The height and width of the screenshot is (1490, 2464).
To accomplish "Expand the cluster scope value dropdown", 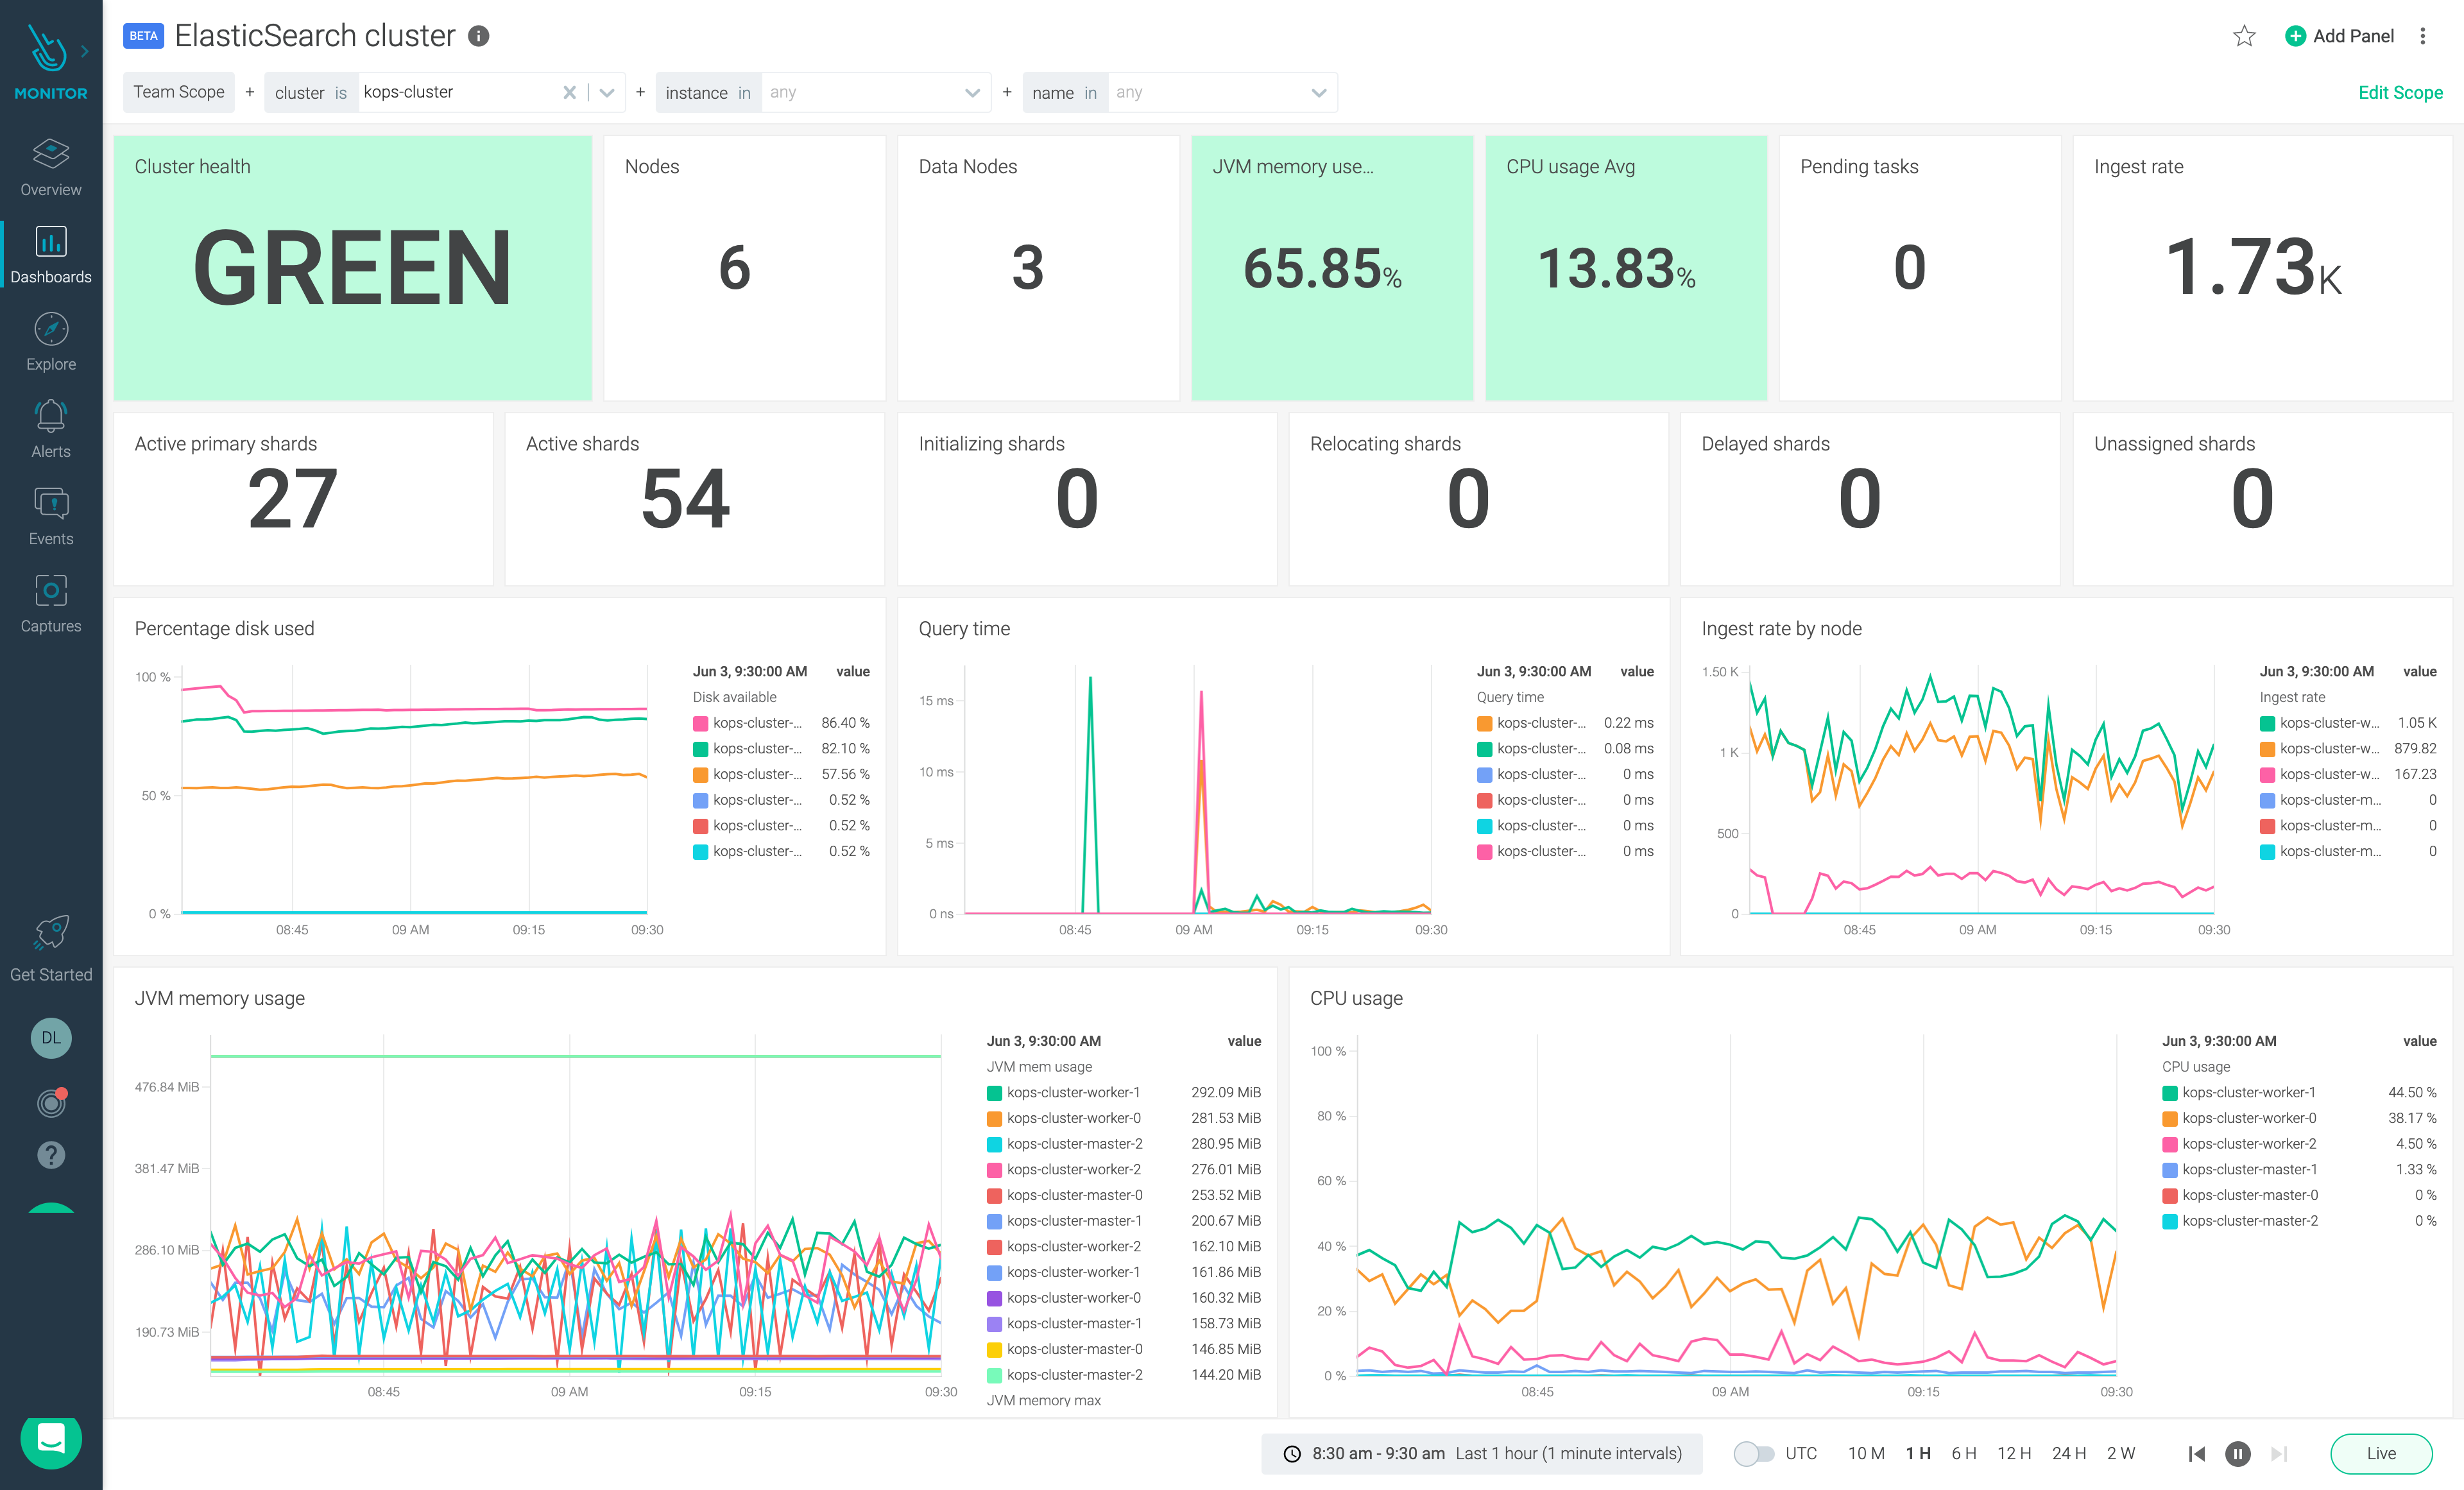I will pyautogui.click(x=607, y=93).
